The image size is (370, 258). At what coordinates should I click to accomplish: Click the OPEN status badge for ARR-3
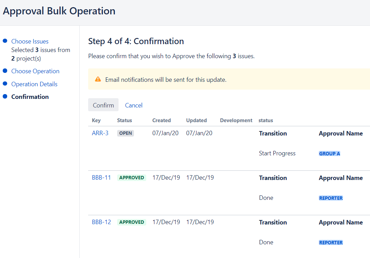pos(125,133)
